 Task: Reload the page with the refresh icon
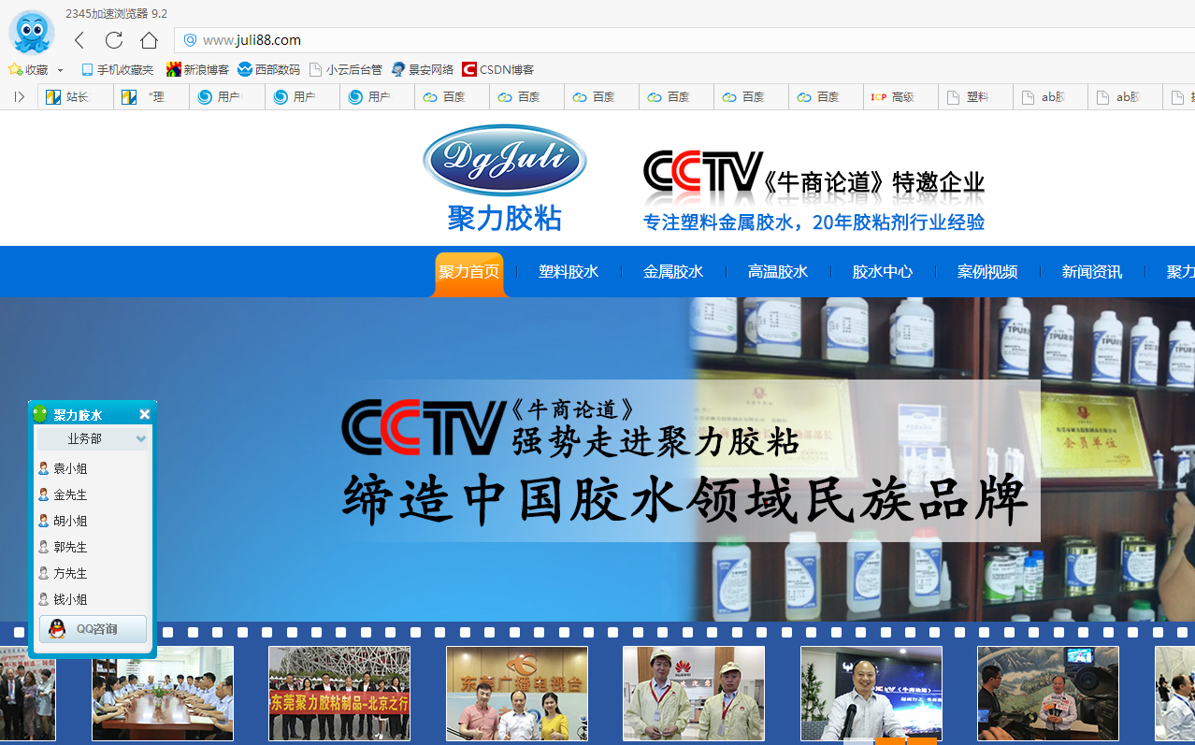coord(114,40)
